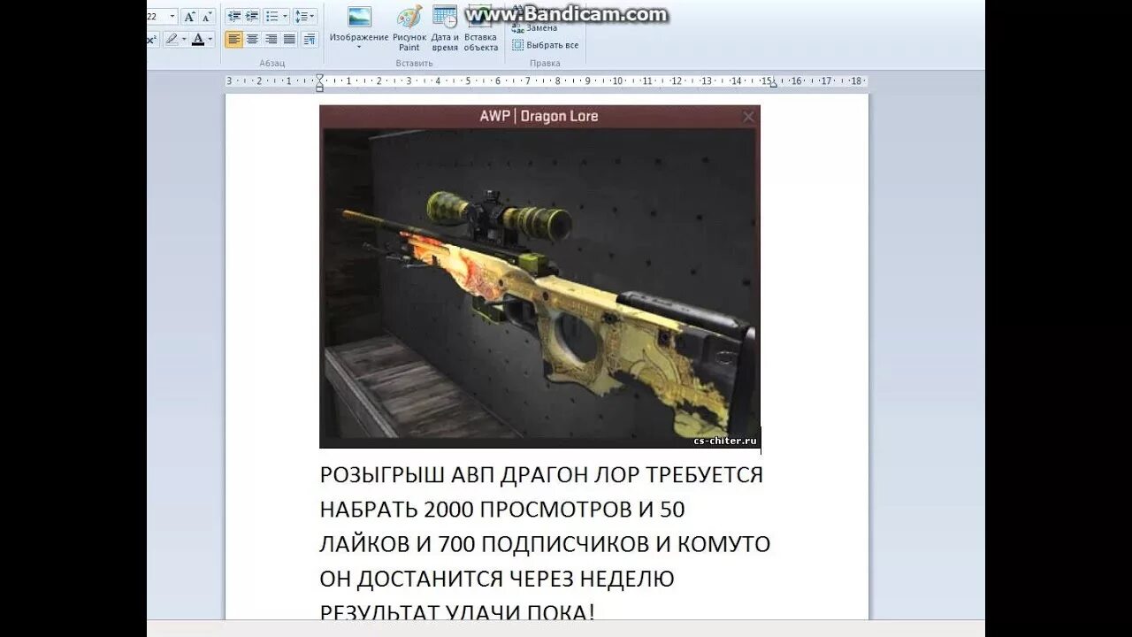Open the text color dropdown arrow

point(210,39)
